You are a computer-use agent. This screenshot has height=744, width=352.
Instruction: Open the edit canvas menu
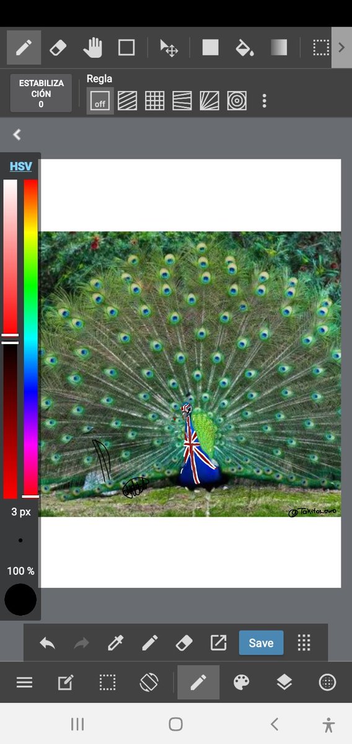point(65,683)
